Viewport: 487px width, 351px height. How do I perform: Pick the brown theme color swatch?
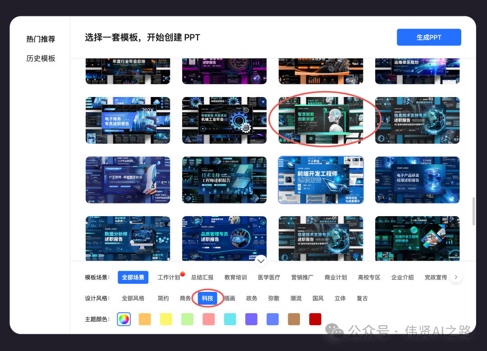294,319
